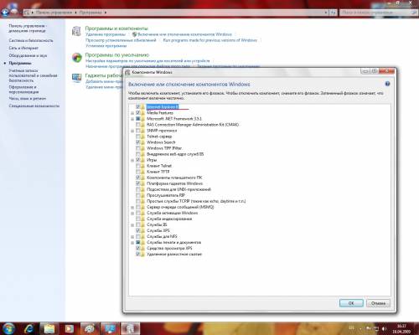Enable RAS Connection Manager Administration Kit checkbox
419x335 pixels.
[138, 125]
